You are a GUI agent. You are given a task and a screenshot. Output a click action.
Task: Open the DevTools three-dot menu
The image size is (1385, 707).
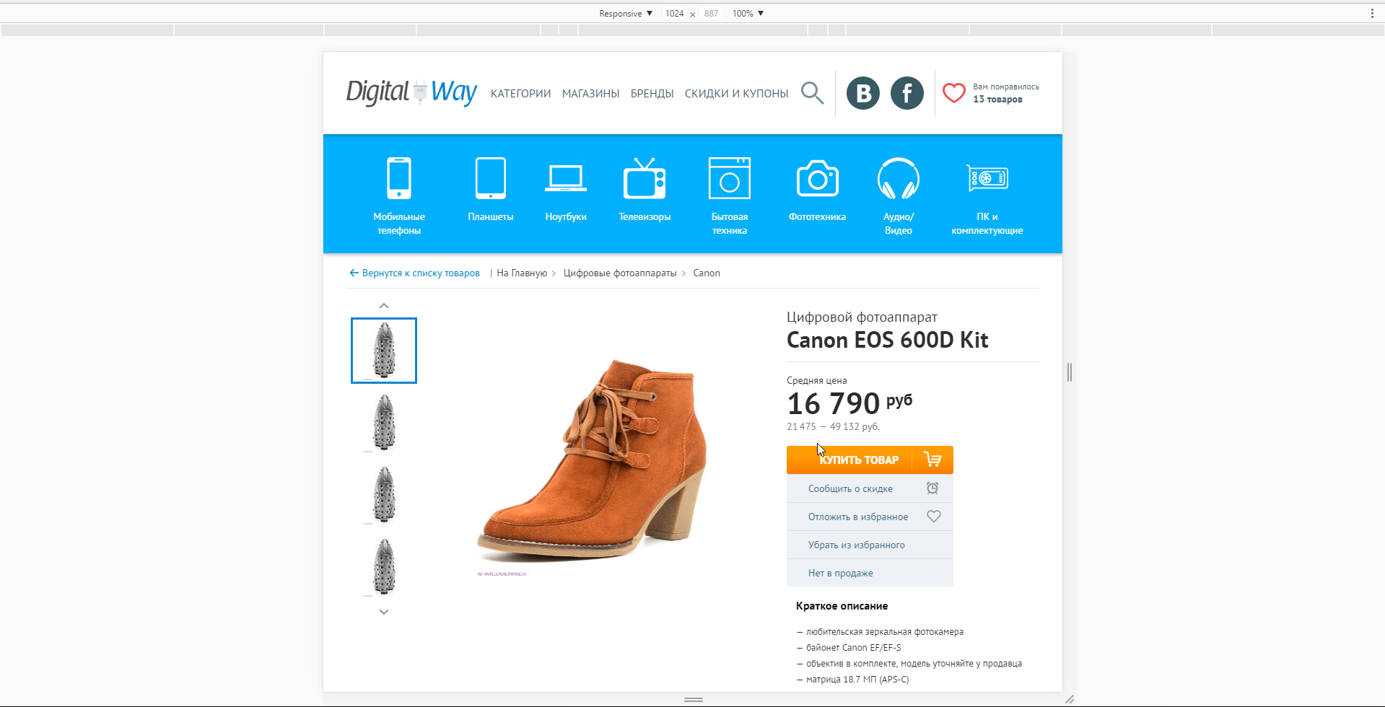click(x=1372, y=13)
